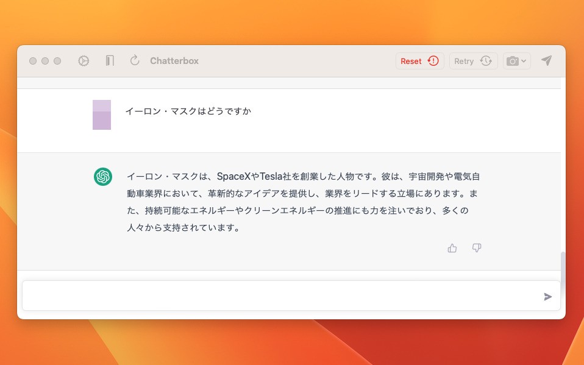
Task: Click the camera capture icon
Action: click(x=512, y=60)
